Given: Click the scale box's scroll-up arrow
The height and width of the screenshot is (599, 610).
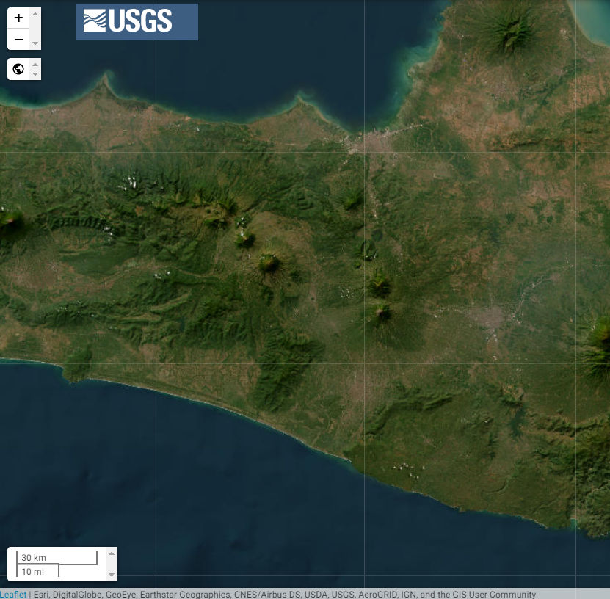Looking at the screenshot, I should click(x=112, y=553).
